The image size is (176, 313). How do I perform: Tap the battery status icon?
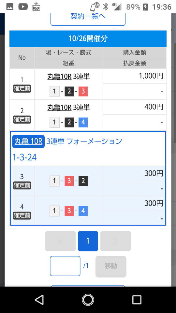pos(146,7)
